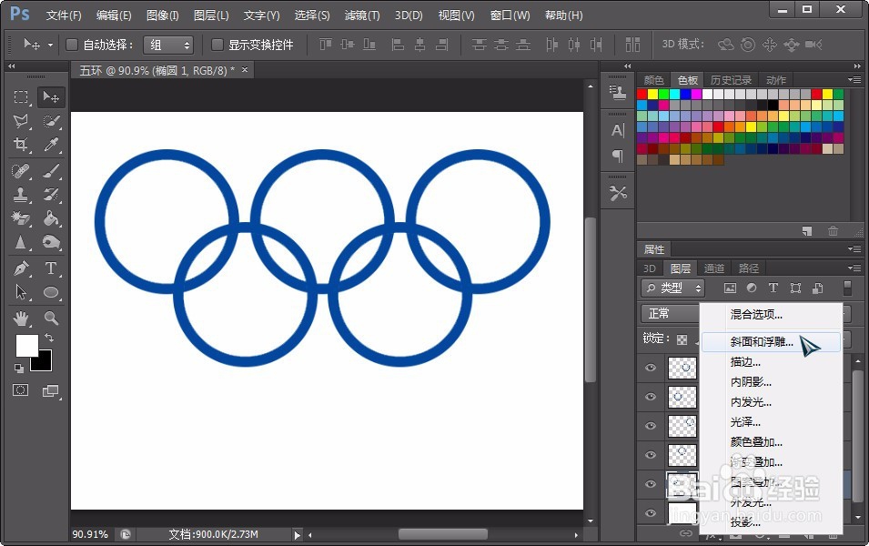The height and width of the screenshot is (546, 869).
Task: Swap foreground and background colors
Action: click(49, 337)
